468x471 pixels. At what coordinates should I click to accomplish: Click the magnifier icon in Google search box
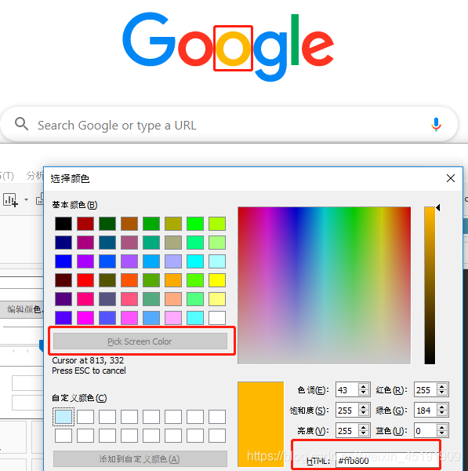22,124
